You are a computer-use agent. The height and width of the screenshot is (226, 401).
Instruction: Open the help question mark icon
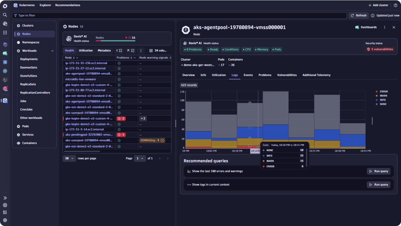click(395, 5)
